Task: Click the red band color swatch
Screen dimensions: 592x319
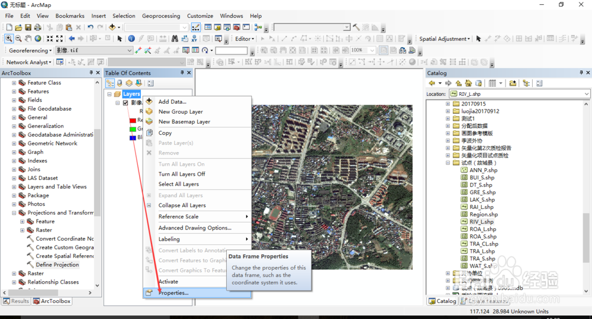Action: 133,120
